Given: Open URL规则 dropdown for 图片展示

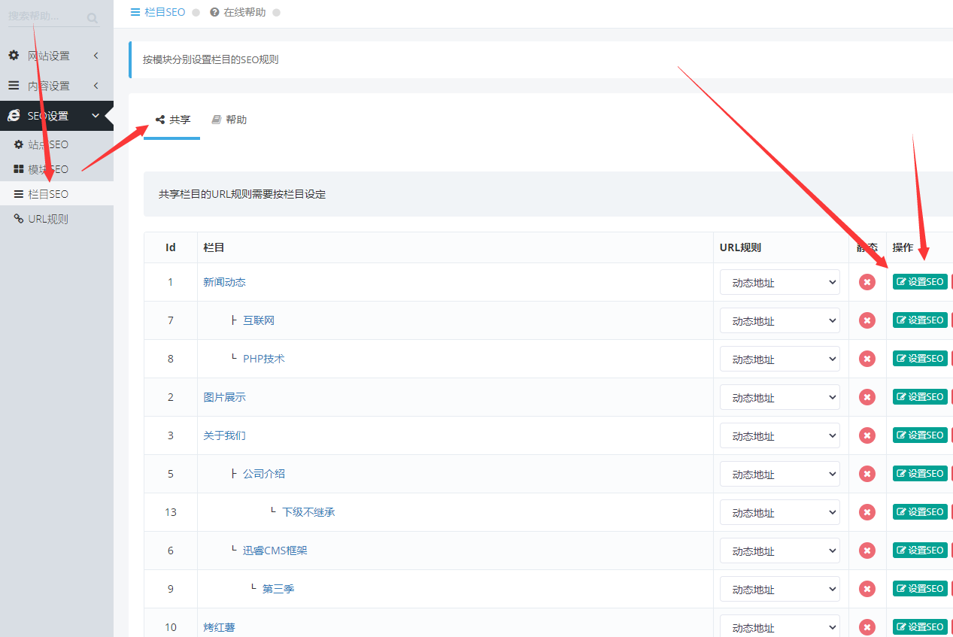Looking at the screenshot, I should click(x=780, y=398).
